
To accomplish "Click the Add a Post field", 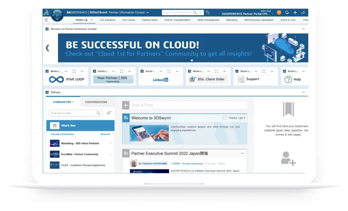I will (x=188, y=105).
